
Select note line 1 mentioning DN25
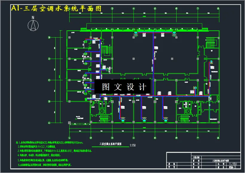tap(50, 143)
